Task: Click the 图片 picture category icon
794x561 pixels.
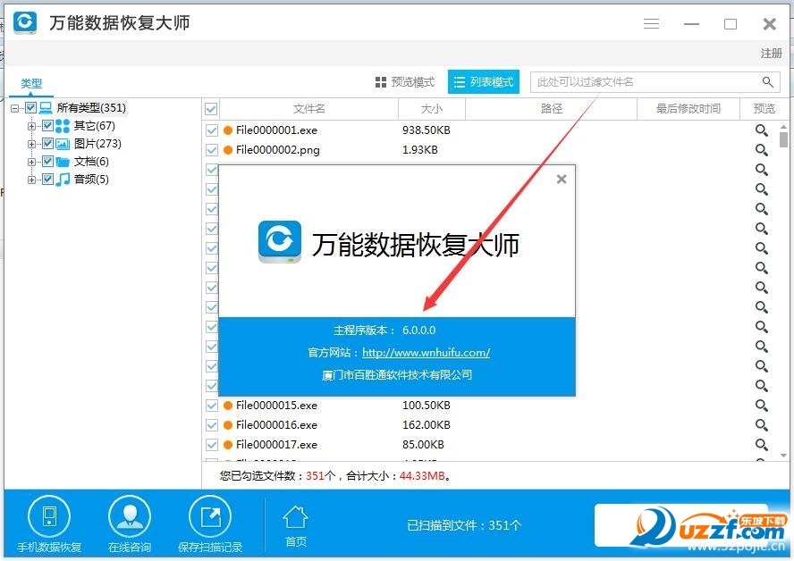Action: (x=63, y=144)
